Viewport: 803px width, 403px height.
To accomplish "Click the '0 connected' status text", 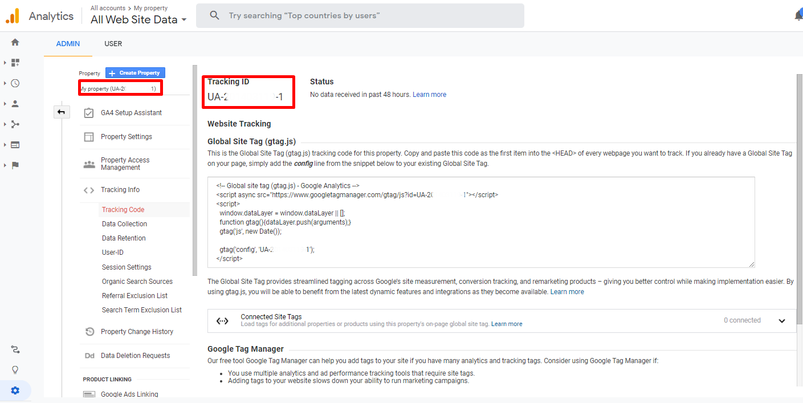I will click(x=742, y=320).
